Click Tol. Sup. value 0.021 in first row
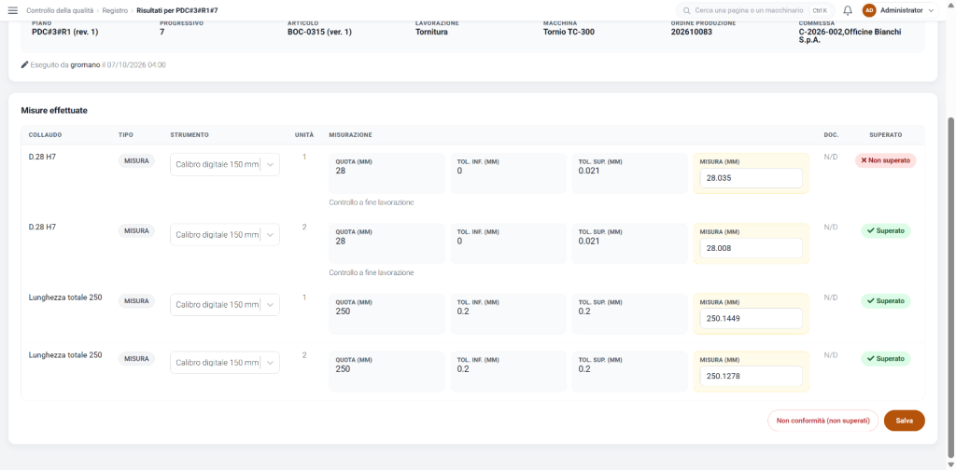Image resolution: width=956 pixels, height=470 pixels. click(x=589, y=171)
